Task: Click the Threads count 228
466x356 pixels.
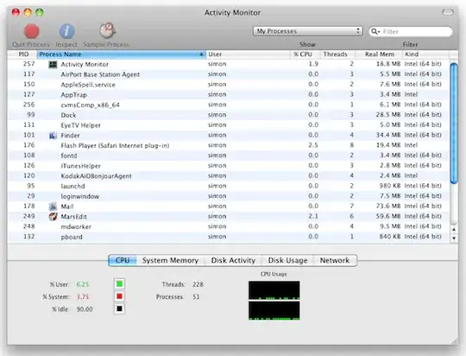Action: [198, 284]
